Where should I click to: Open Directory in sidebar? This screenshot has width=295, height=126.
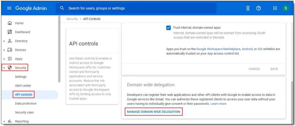pyautogui.click(x=21, y=41)
